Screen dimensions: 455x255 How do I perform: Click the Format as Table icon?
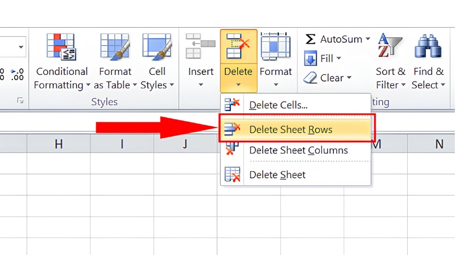[115, 47]
